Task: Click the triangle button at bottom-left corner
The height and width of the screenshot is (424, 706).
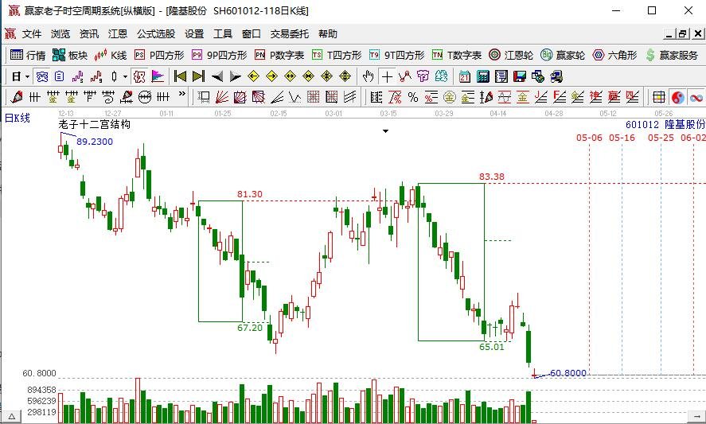Action: point(12,417)
